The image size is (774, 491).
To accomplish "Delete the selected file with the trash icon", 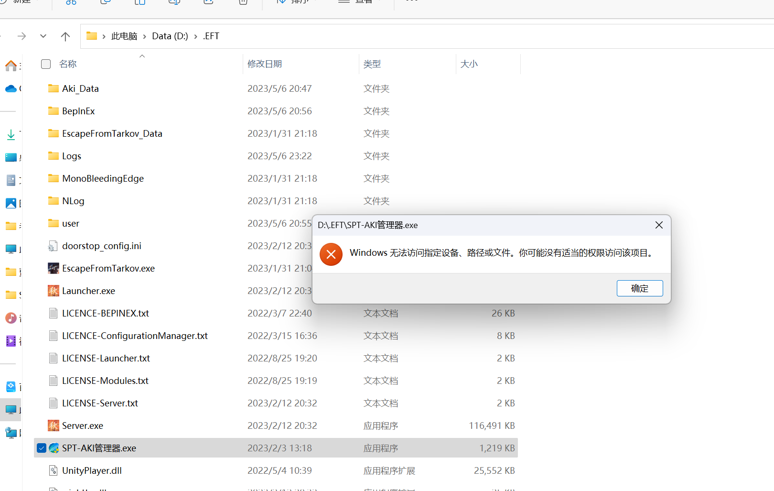I will [x=242, y=1].
